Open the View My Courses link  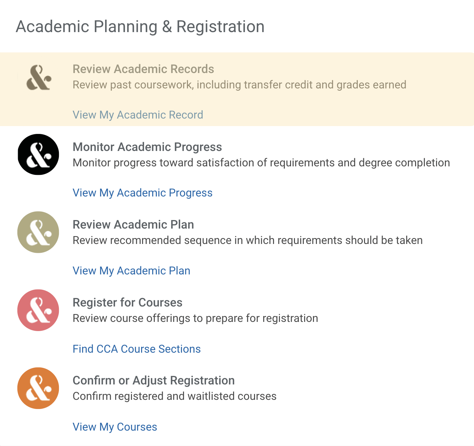point(115,427)
